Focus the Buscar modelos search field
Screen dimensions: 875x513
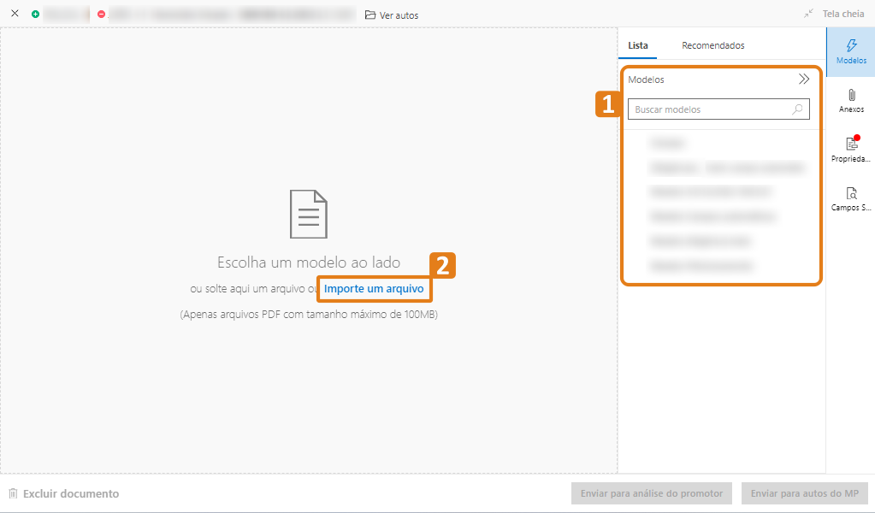click(710, 109)
